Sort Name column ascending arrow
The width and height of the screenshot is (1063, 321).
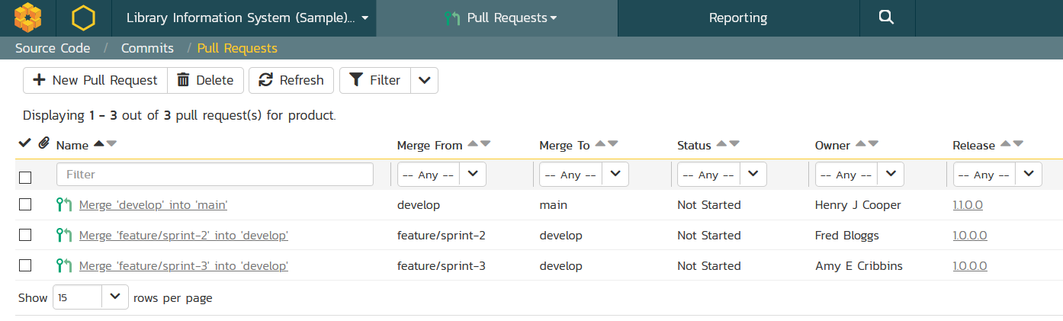click(98, 144)
